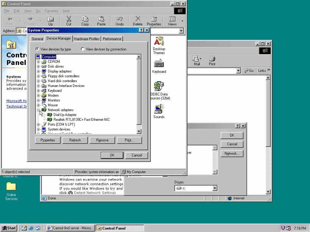
Task: Expand the CDROM device node
Action: pyautogui.click(x=38, y=62)
